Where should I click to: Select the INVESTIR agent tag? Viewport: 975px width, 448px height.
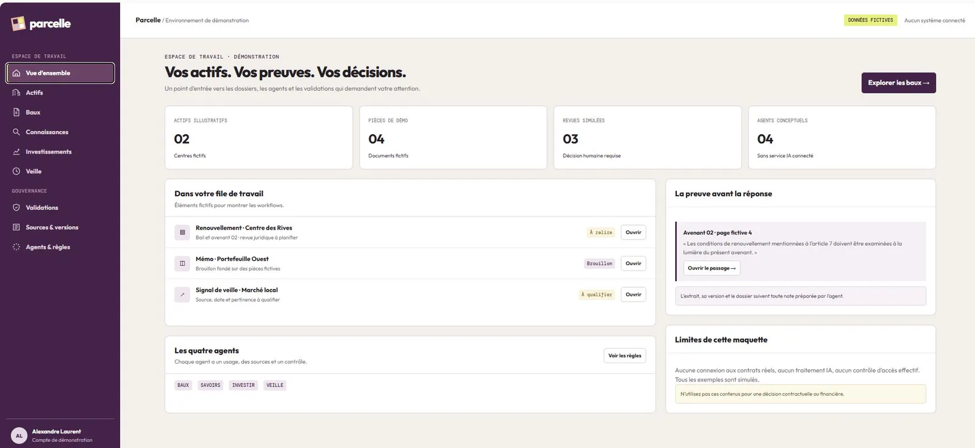[243, 385]
